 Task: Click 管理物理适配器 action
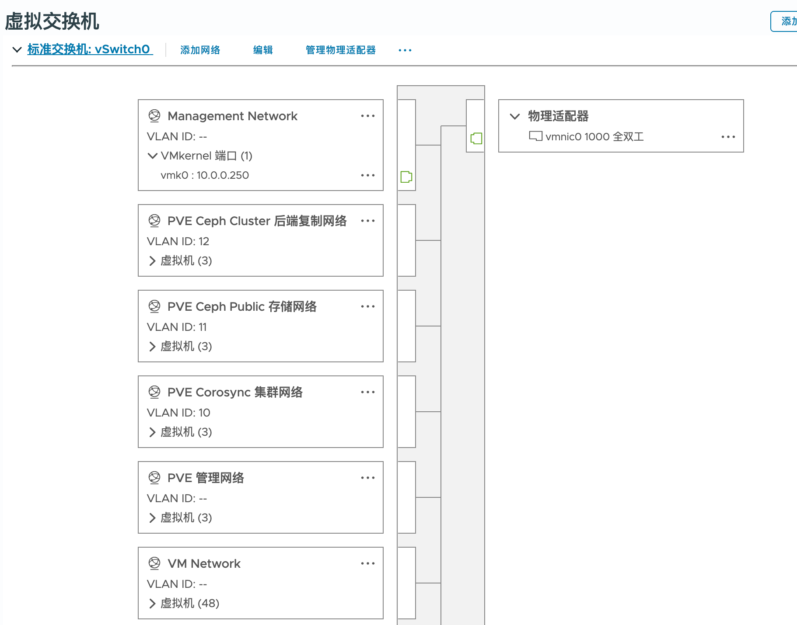(x=341, y=50)
